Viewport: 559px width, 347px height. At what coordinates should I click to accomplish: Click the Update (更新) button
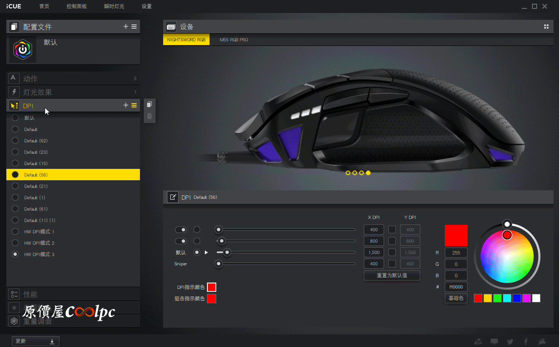[35, 341]
